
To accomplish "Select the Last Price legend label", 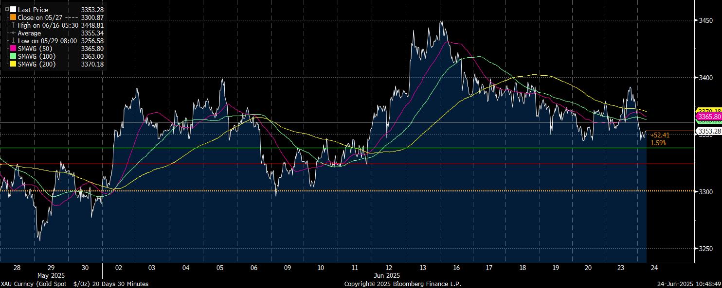I will coord(33,10).
